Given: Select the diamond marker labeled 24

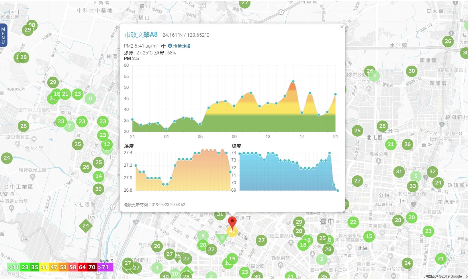Looking at the screenshot, I should point(86,226).
